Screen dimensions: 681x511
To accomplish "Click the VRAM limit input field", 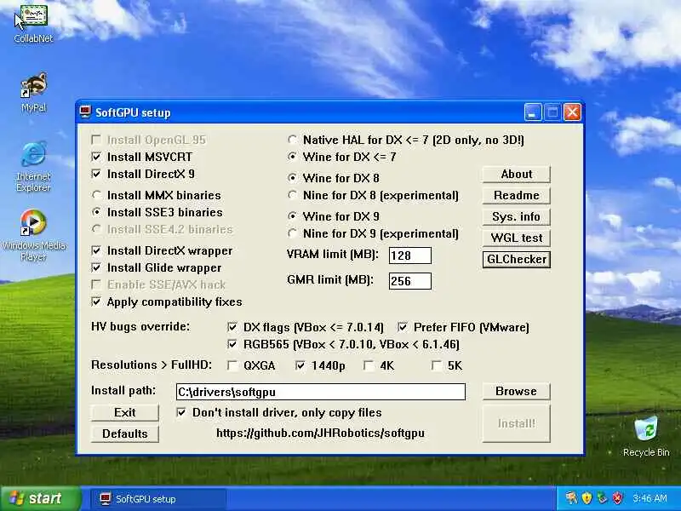I will pos(410,255).
